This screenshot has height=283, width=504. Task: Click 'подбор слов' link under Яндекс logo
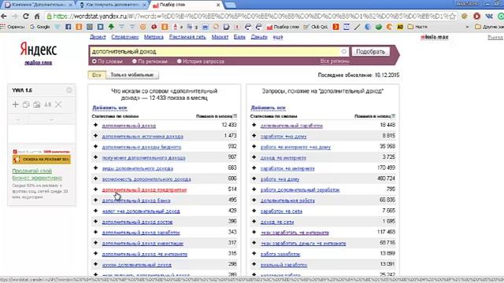pyautogui.click(x=39, y=63)
